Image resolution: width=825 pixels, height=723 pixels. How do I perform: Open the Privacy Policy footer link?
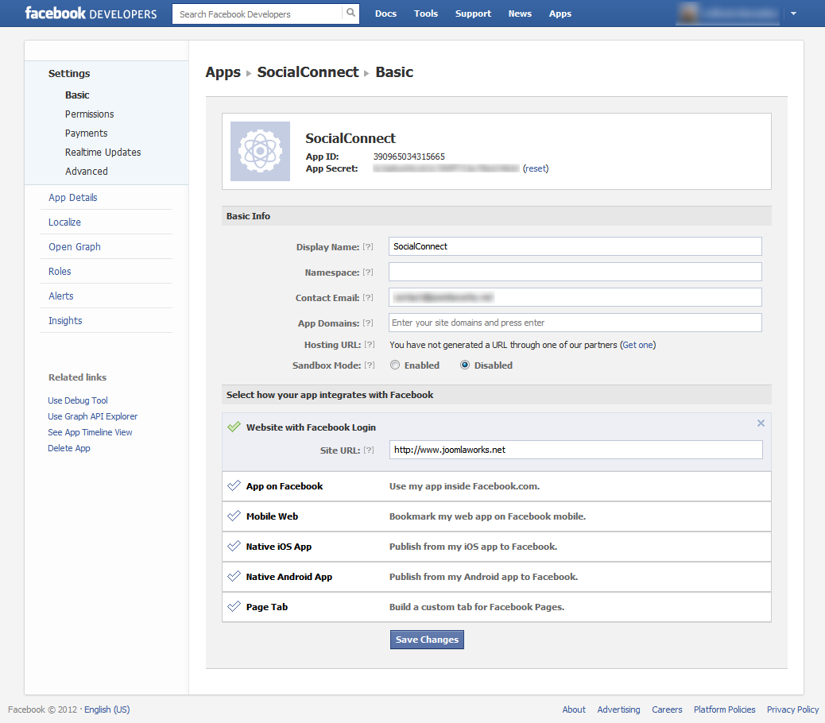click(792, 709)
